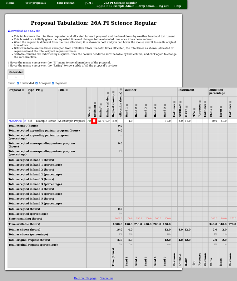Sort by Band 2 square
Image resolution: width=237 pixels, height=281 pixels.
(x=136, y=105)
